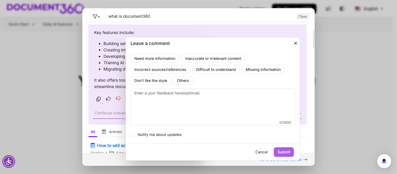Open the accessibility widget

[9, 162]
